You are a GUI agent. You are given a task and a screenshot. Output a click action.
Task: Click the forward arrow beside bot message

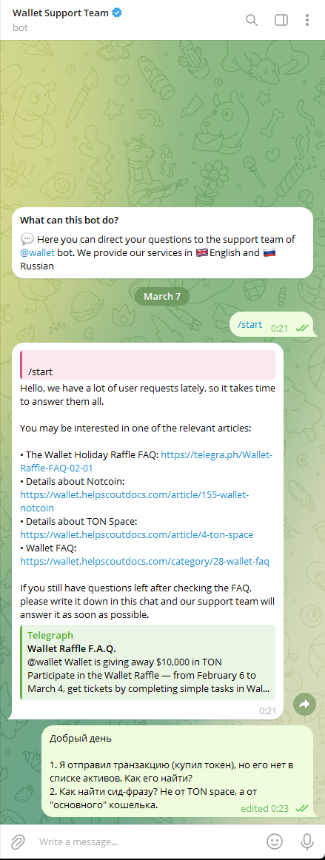tap(305, 704)
